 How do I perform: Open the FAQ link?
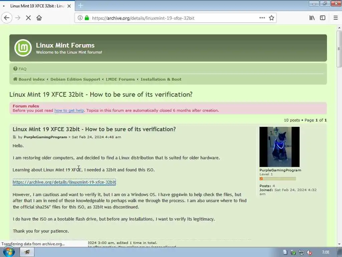20,69
